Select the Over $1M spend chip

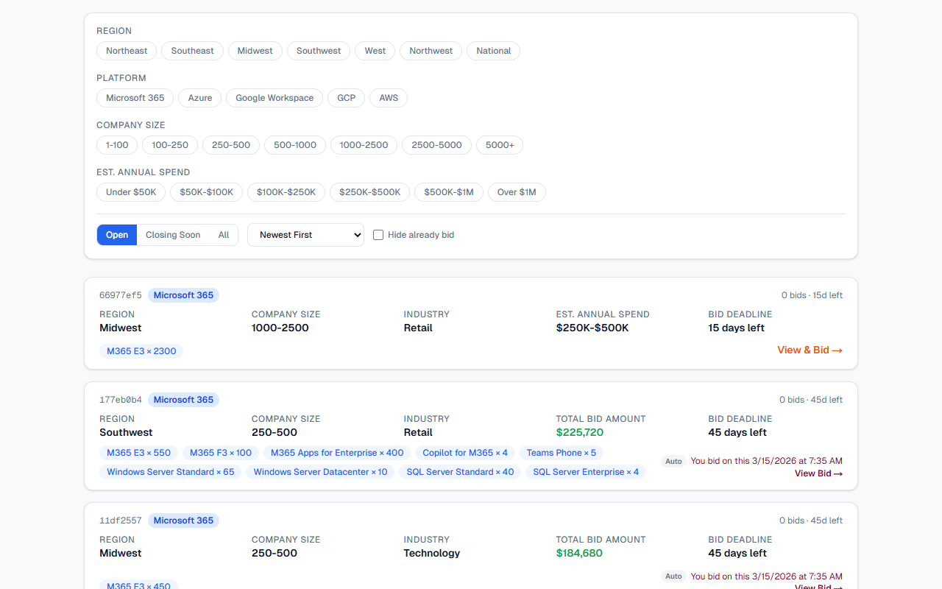(x=517, y=192)
